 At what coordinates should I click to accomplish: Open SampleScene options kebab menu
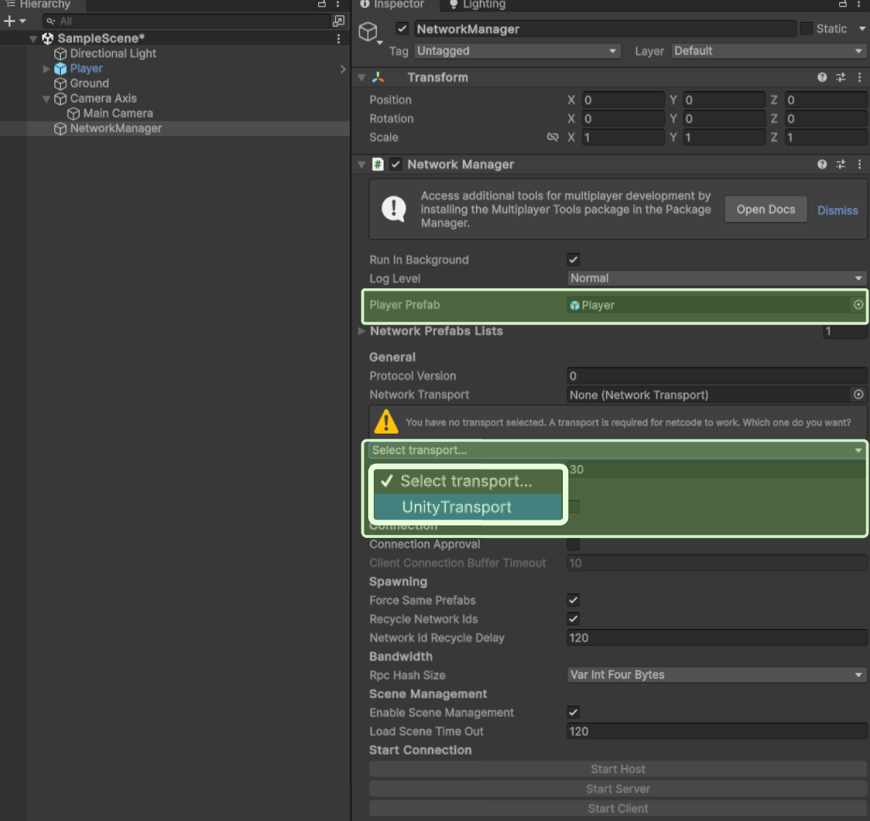tap(339, 39)
